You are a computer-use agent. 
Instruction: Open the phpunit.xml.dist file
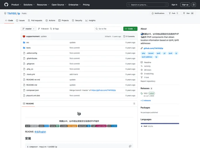[x=33, y=96]
